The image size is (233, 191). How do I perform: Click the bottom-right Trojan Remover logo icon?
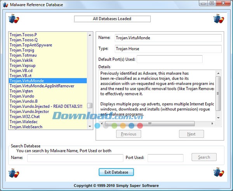(x=219, y=172)
